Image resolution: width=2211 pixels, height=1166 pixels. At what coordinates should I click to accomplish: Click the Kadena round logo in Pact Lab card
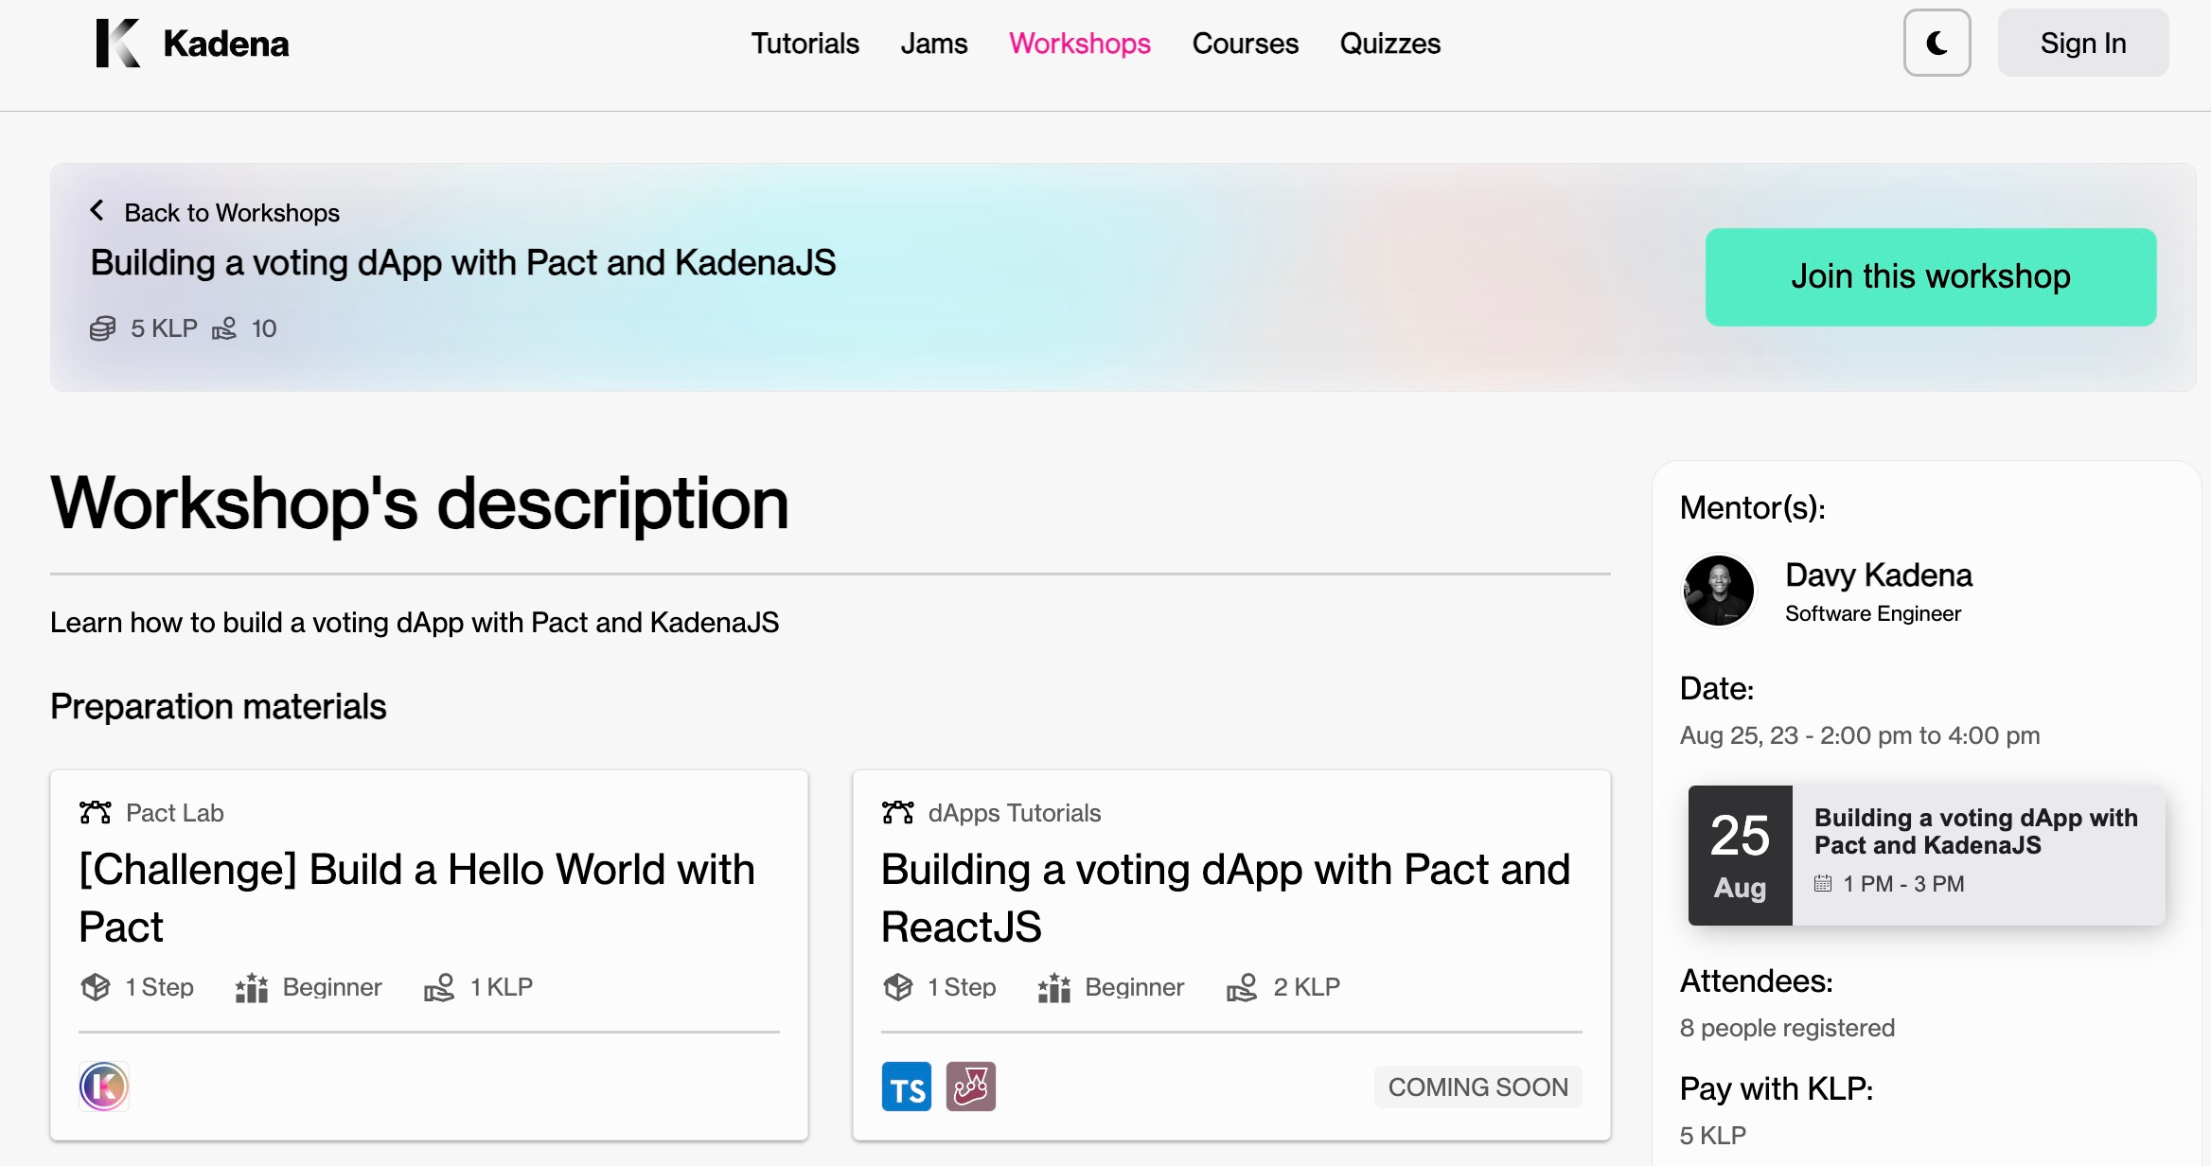(104, 1086)
